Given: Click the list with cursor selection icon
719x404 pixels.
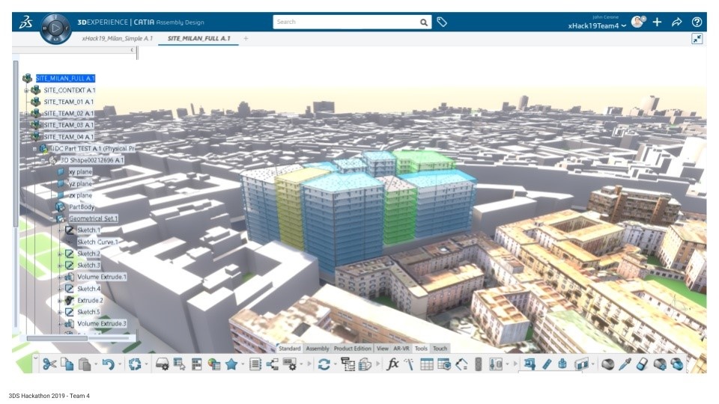Looking at the screenshot, I should (x=179, y=364).
